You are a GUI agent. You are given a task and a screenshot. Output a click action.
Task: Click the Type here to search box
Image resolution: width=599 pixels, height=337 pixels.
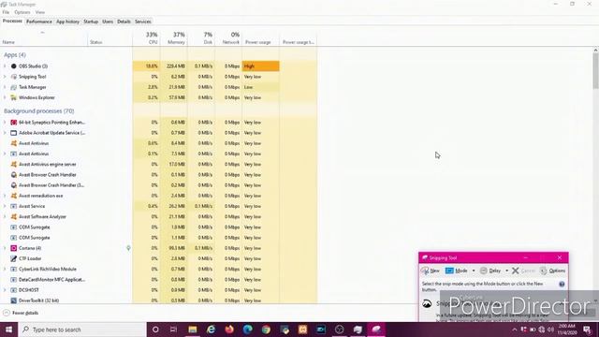[x=82, y=330]
